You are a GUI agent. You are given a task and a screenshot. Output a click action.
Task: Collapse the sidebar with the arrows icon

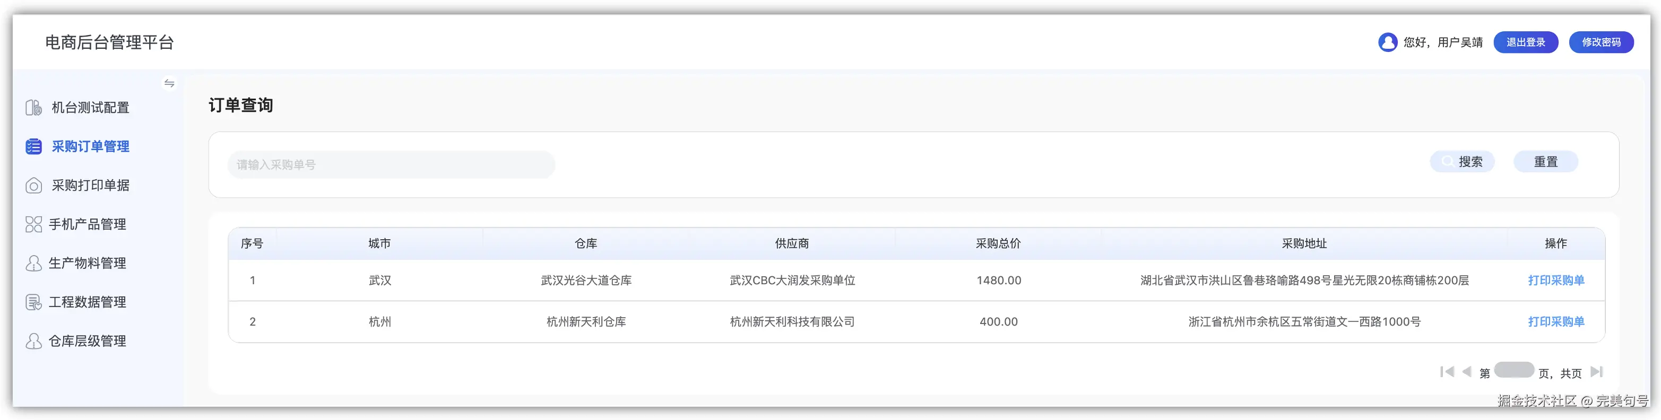click(169, 83)
